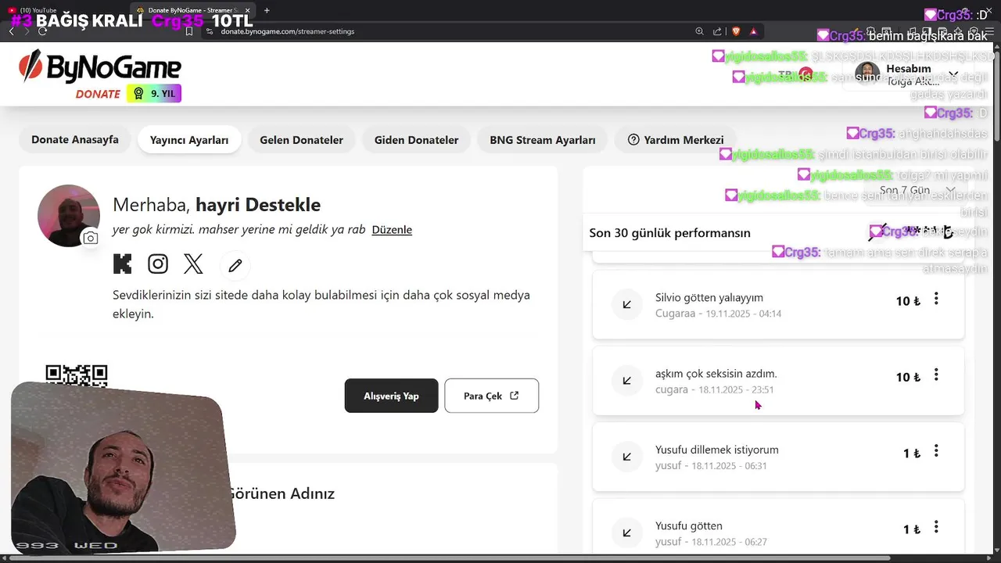The image size is (1001, 563).
Task: Click the share icon in address bar
Action: 717,31
